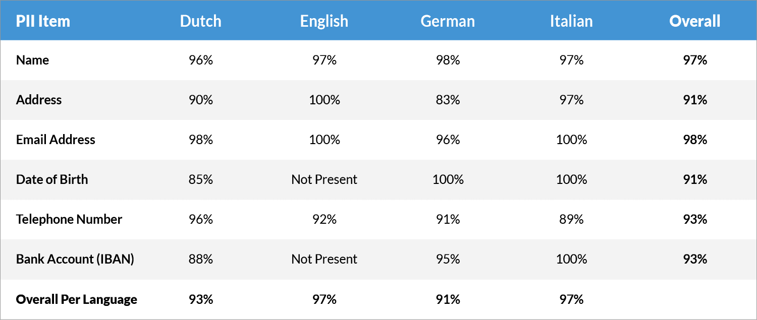Image resolution: width=757 pixels, height=320 pixels.
Task: Click the PII Item column header
Action: pos(43,21)
